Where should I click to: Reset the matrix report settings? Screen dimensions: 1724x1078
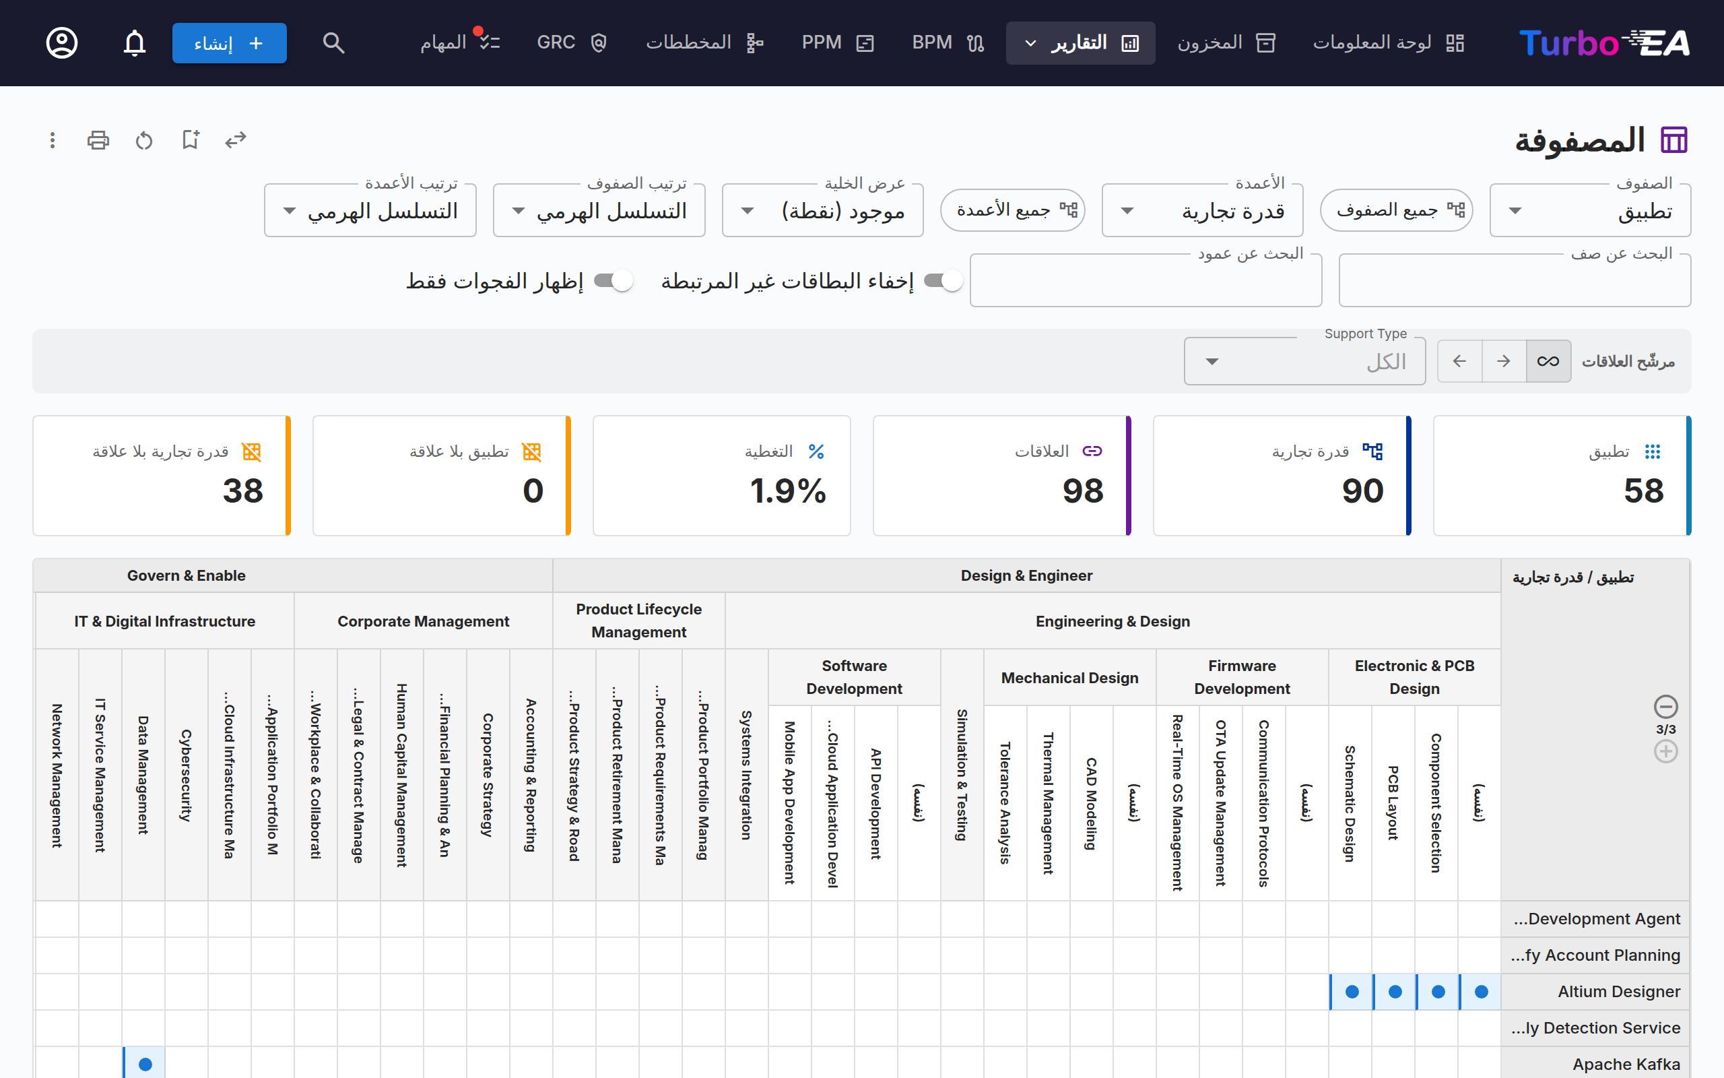[144, 139]
